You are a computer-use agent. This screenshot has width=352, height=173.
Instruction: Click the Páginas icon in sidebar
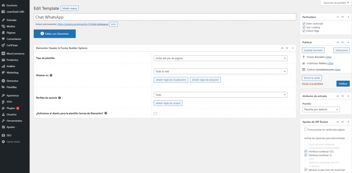(x=3, y=33)
